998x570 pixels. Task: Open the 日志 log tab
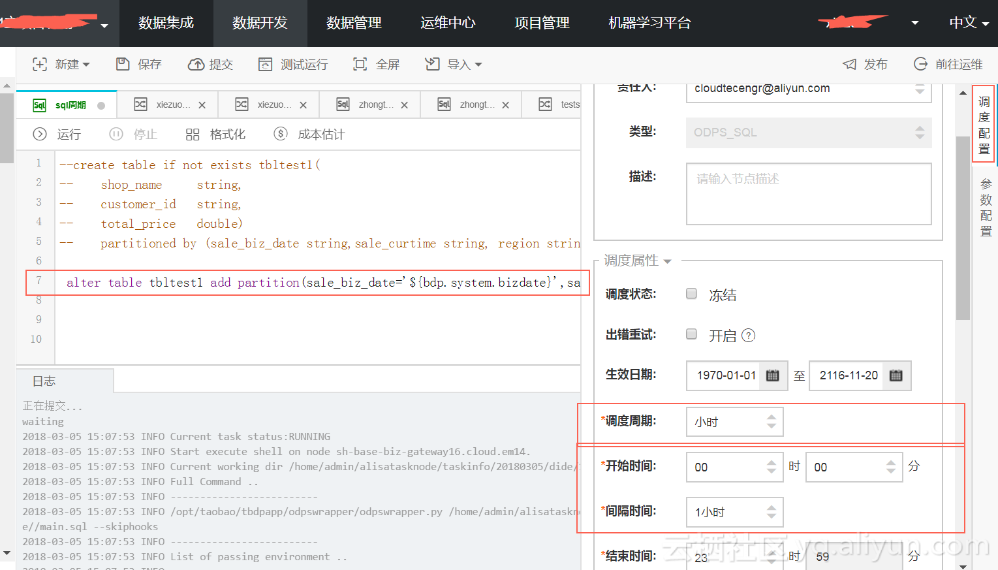pos(65,381)
